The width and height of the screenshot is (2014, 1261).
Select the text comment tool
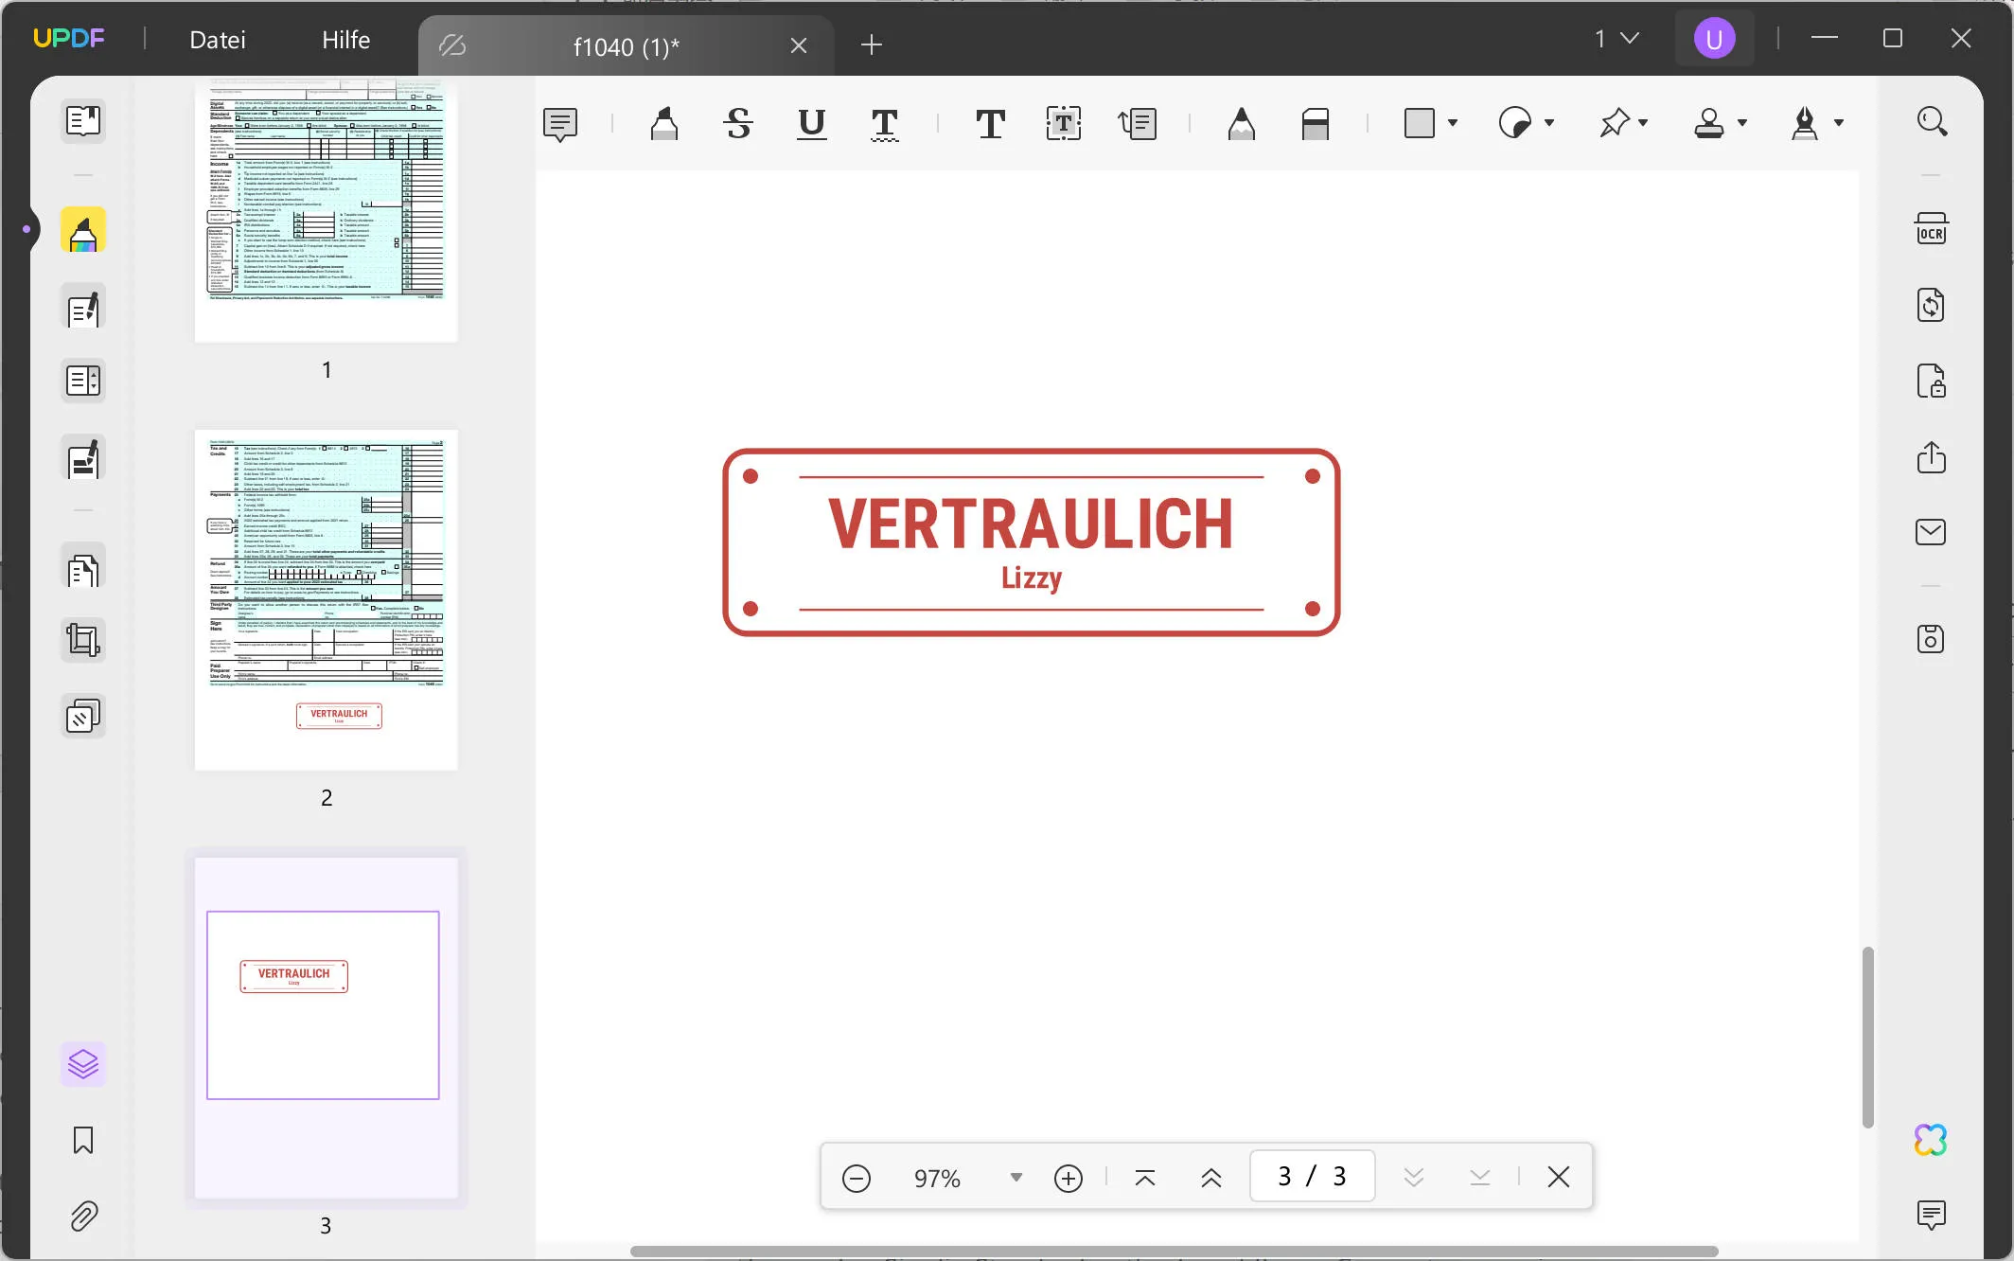tap(990, 124)
